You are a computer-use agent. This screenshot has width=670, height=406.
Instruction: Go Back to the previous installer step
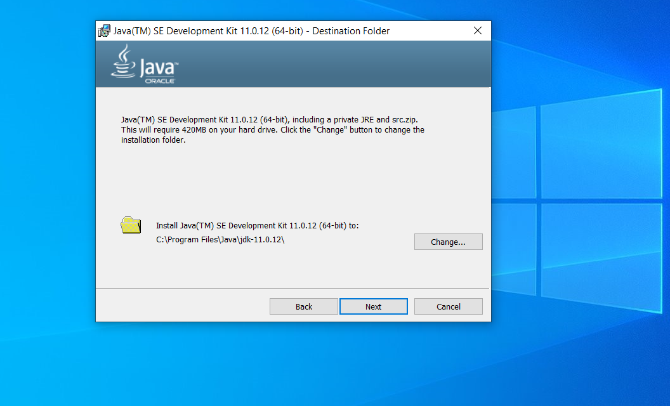(304, 306)
